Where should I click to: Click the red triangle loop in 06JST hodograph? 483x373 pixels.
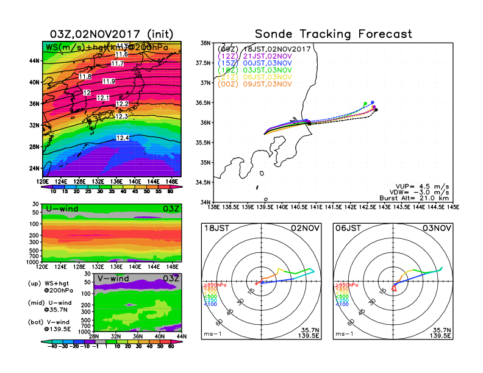tap(394, 288)
